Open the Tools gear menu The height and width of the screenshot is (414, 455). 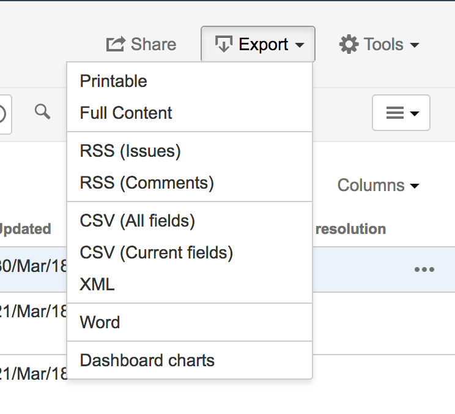(379, 45)
